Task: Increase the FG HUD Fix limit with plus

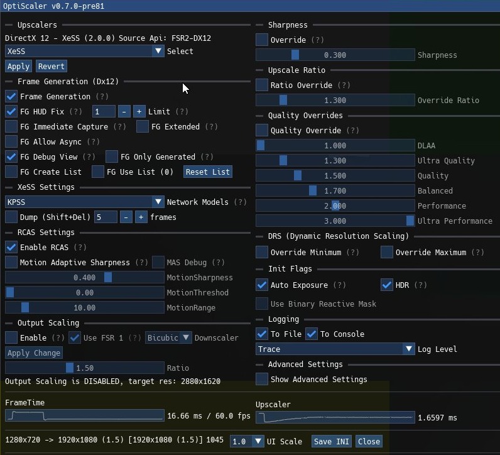Action: 139,112
